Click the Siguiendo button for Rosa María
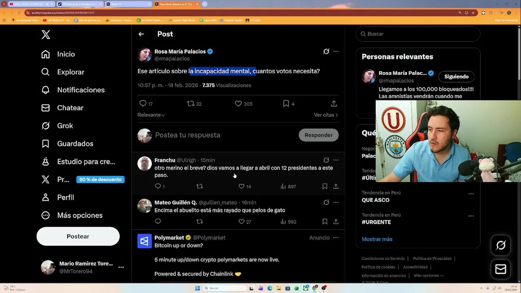The width and height of the screenshot is (521, 293). click(x=456, y=77)
